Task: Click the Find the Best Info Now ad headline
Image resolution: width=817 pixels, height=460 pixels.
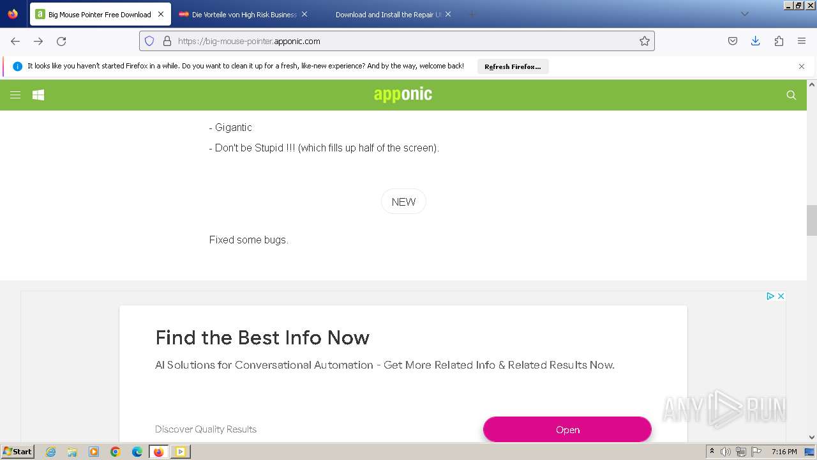Action: [262, 337]
